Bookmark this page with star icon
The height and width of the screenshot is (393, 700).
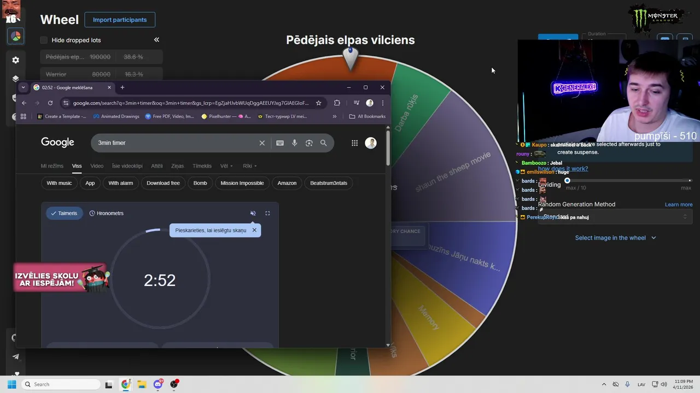(x=319, y=103)
